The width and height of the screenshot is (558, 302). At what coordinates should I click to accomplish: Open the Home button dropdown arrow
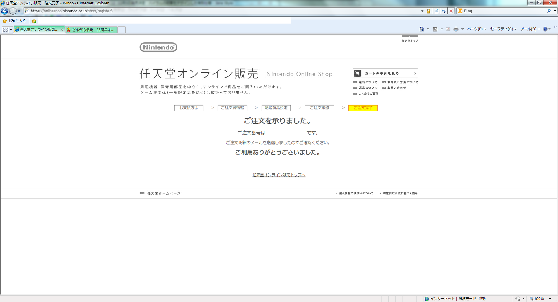(428, 29)
